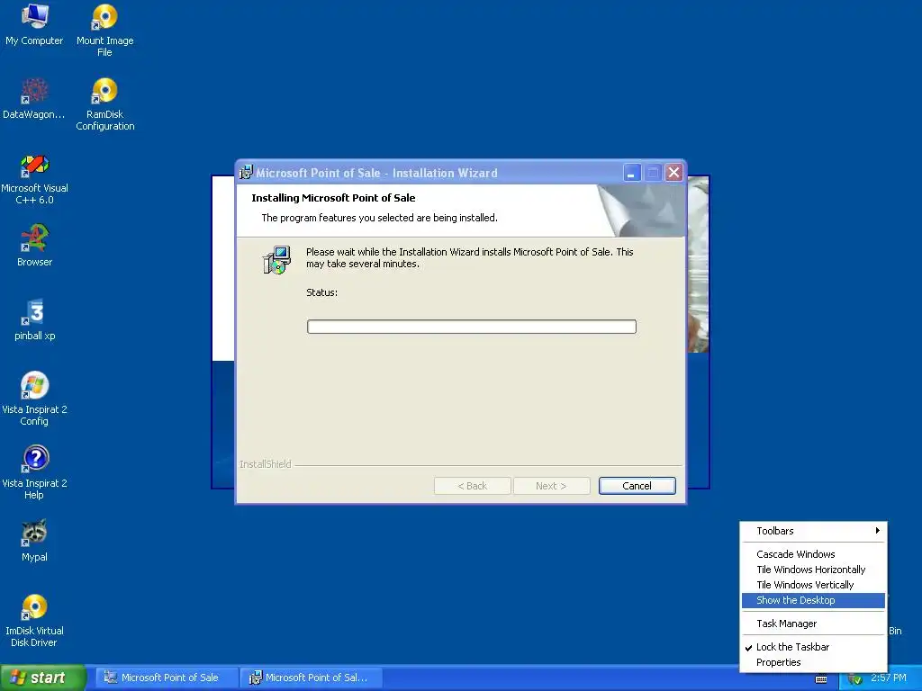Image resolution: width=922 pixels, height=691 pixels.
Task: Select Vista Inspirat 2 Help icon
Action: click(x=34, y=472)
